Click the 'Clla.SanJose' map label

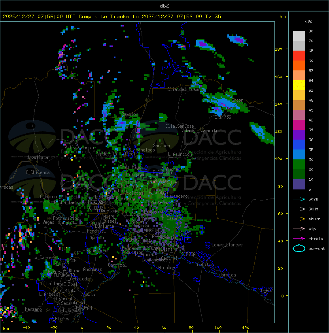[180, 126]
